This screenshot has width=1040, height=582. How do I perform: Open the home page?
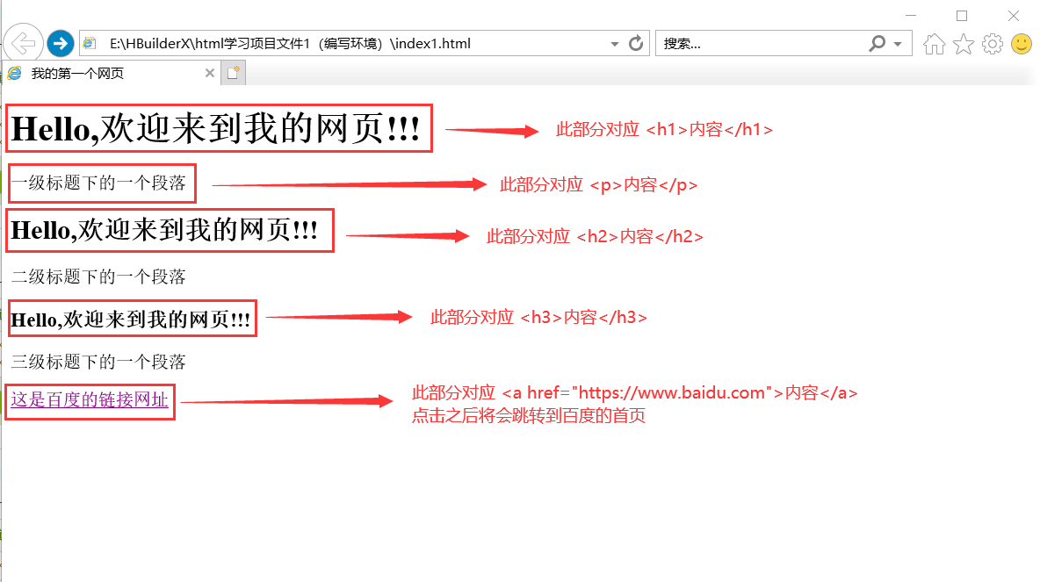(x=934, y=42)
